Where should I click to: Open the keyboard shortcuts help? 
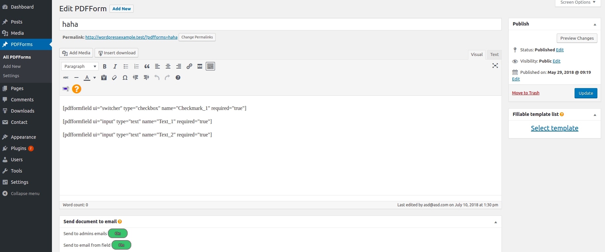point(178,77)
